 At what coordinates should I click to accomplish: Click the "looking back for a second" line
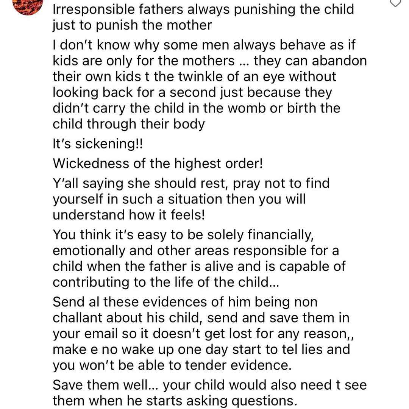[x=192, y=92]
